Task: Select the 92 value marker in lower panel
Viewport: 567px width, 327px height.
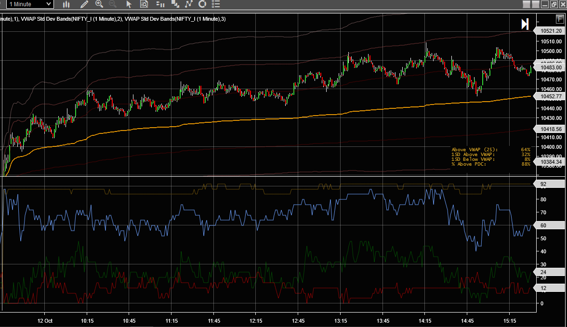Action: [x=550, y=184]
